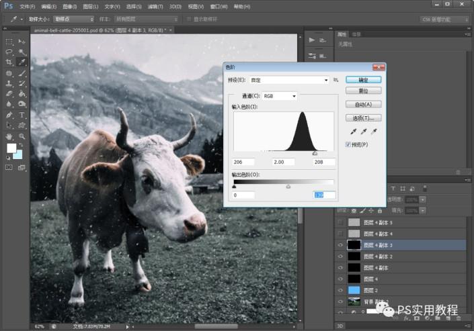Click the gray point eyedropper in Levels

tap(364, 132)
